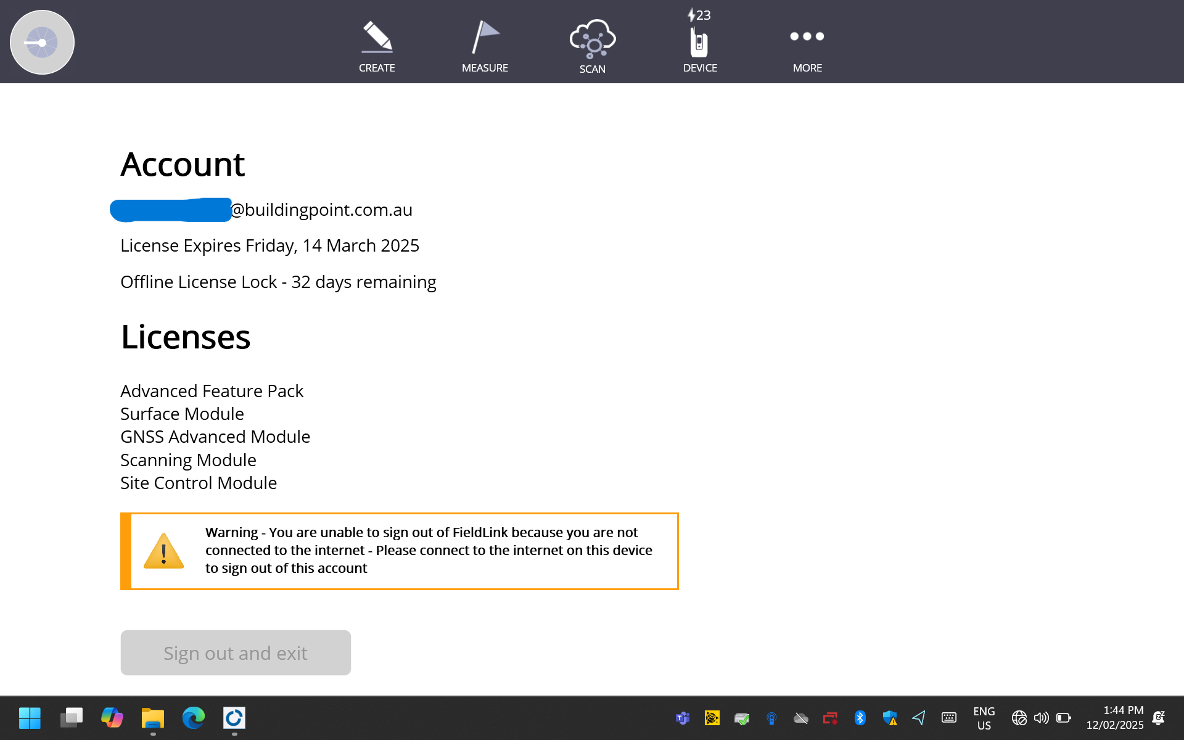Open the Windows Start menu
Viewport: 1184px width, 740px height.
30,718
